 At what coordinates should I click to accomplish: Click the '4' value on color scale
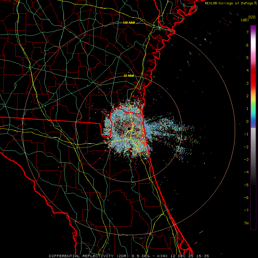pyautogui.click(x=247, y=71)
